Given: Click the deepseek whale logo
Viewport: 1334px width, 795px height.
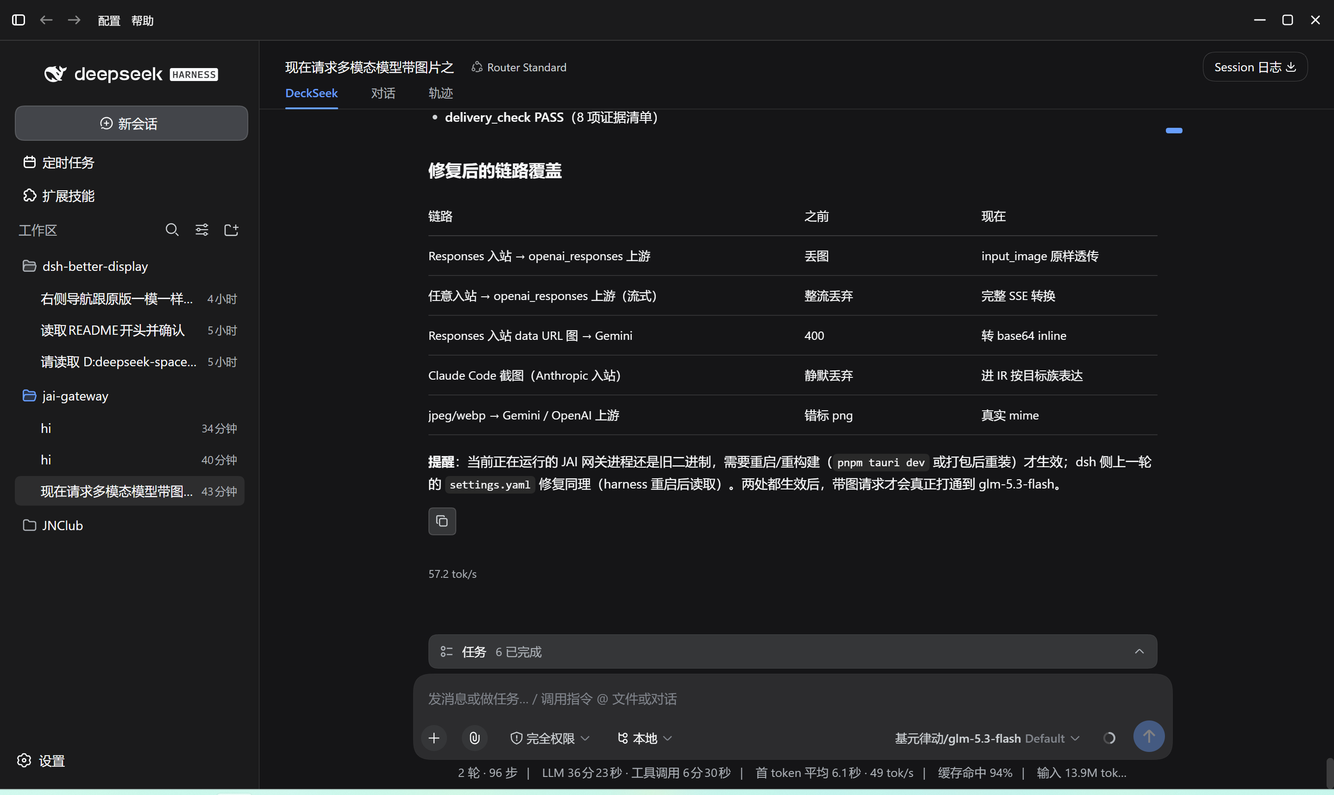Looking at the screenshot, I should point(55,74).
